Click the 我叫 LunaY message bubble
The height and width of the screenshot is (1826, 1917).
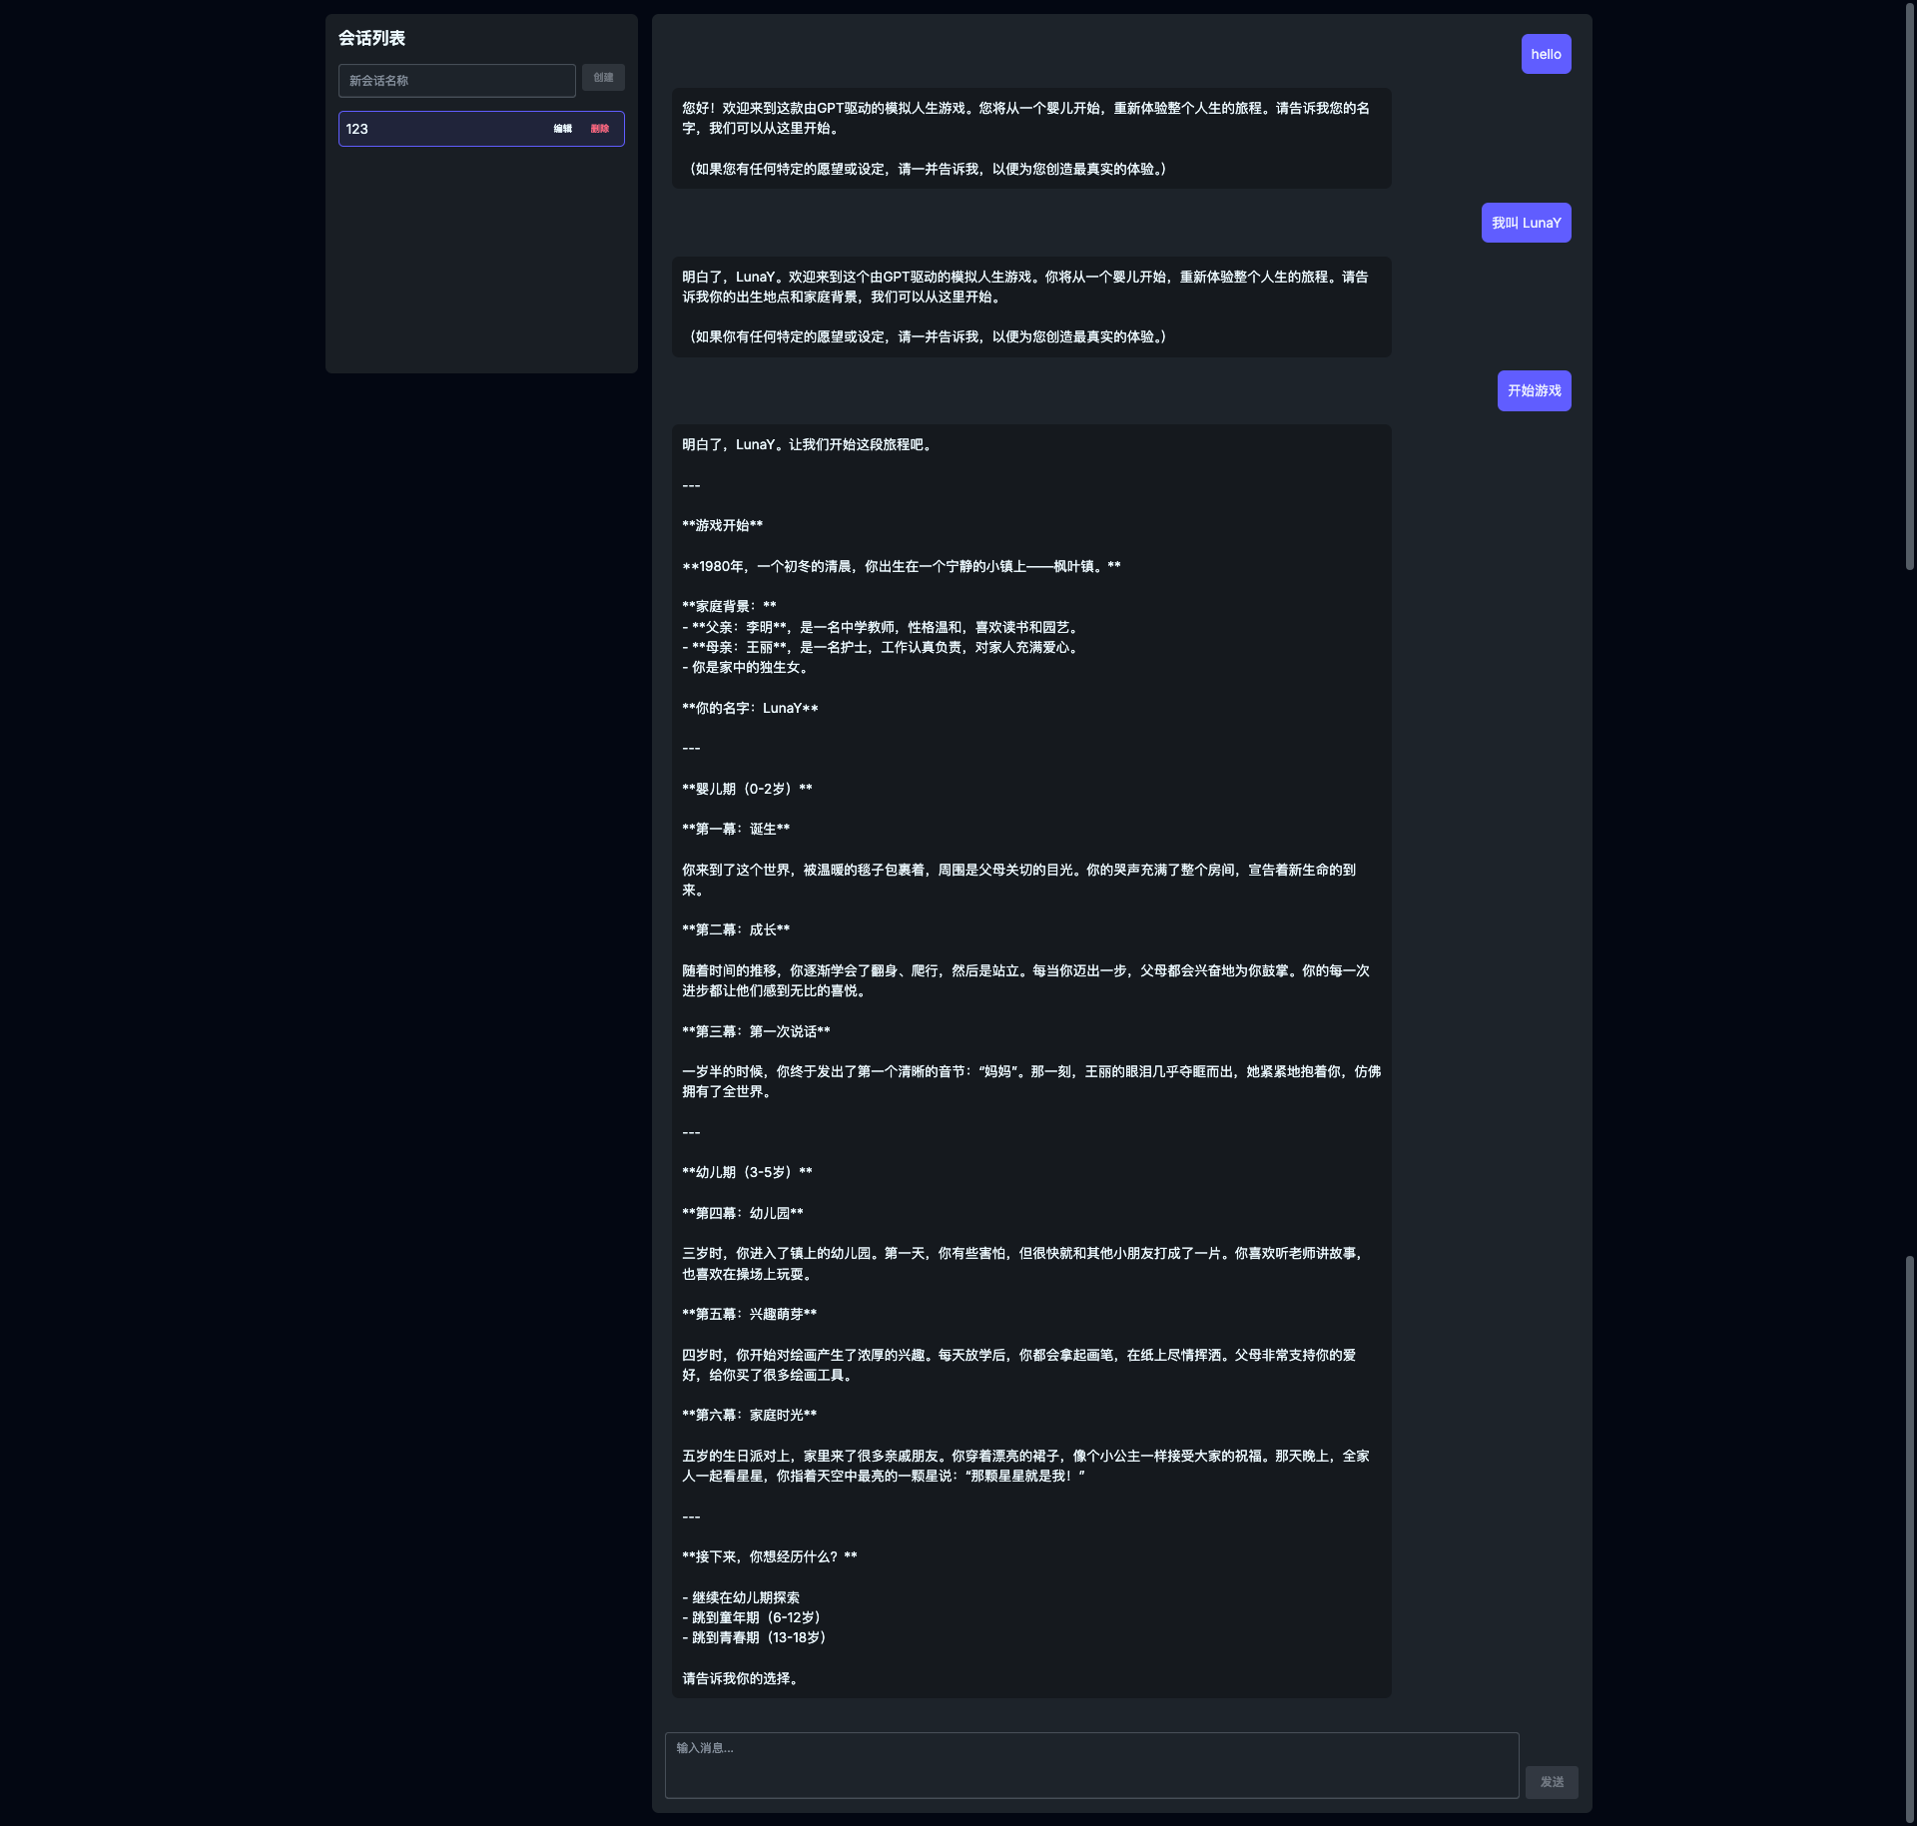[x=1526, y=223]
